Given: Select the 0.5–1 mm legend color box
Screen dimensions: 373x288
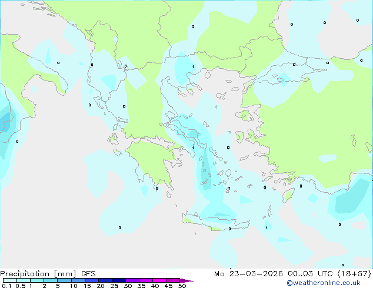Looking at the screenshot, I should tap(24, 280).
